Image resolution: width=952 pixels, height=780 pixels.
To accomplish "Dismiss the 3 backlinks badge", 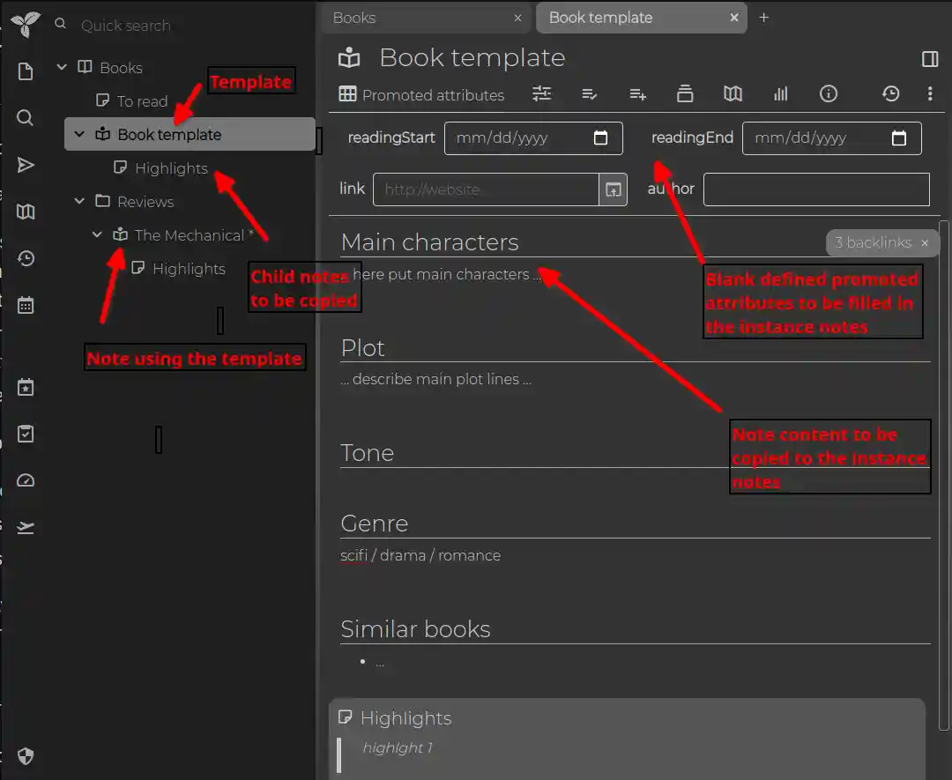I will pos(925,243).
